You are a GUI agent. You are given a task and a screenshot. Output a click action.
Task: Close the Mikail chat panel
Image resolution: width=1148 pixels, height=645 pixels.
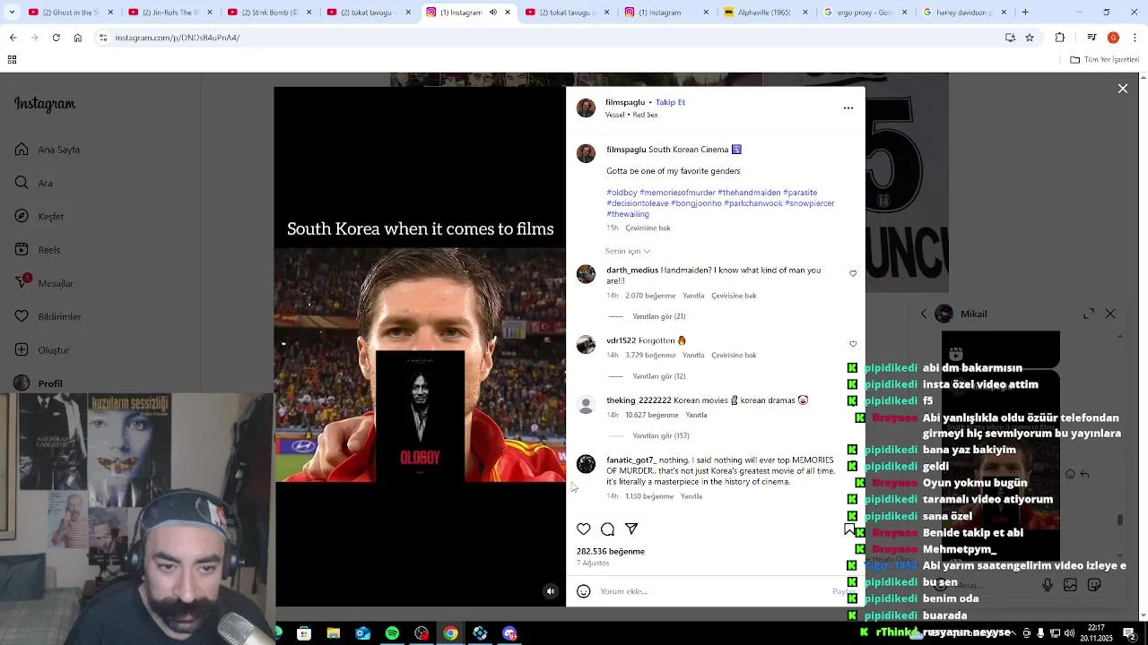coord(1110,314)
